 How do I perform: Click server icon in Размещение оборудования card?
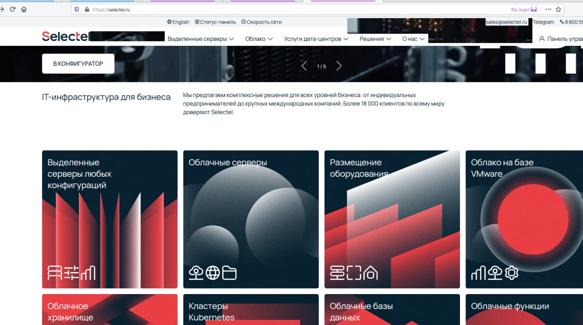point(337,273)
